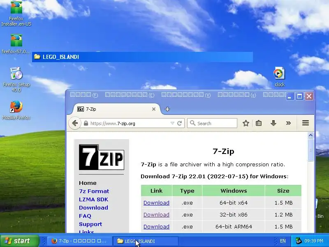Switch to LEGO_ISLANDI taskbar button

click(x=146, y=241)
